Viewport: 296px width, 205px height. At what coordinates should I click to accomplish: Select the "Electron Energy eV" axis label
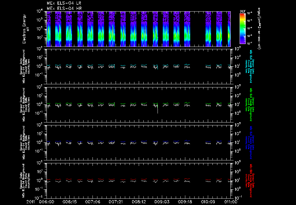[x=25, y=29]
